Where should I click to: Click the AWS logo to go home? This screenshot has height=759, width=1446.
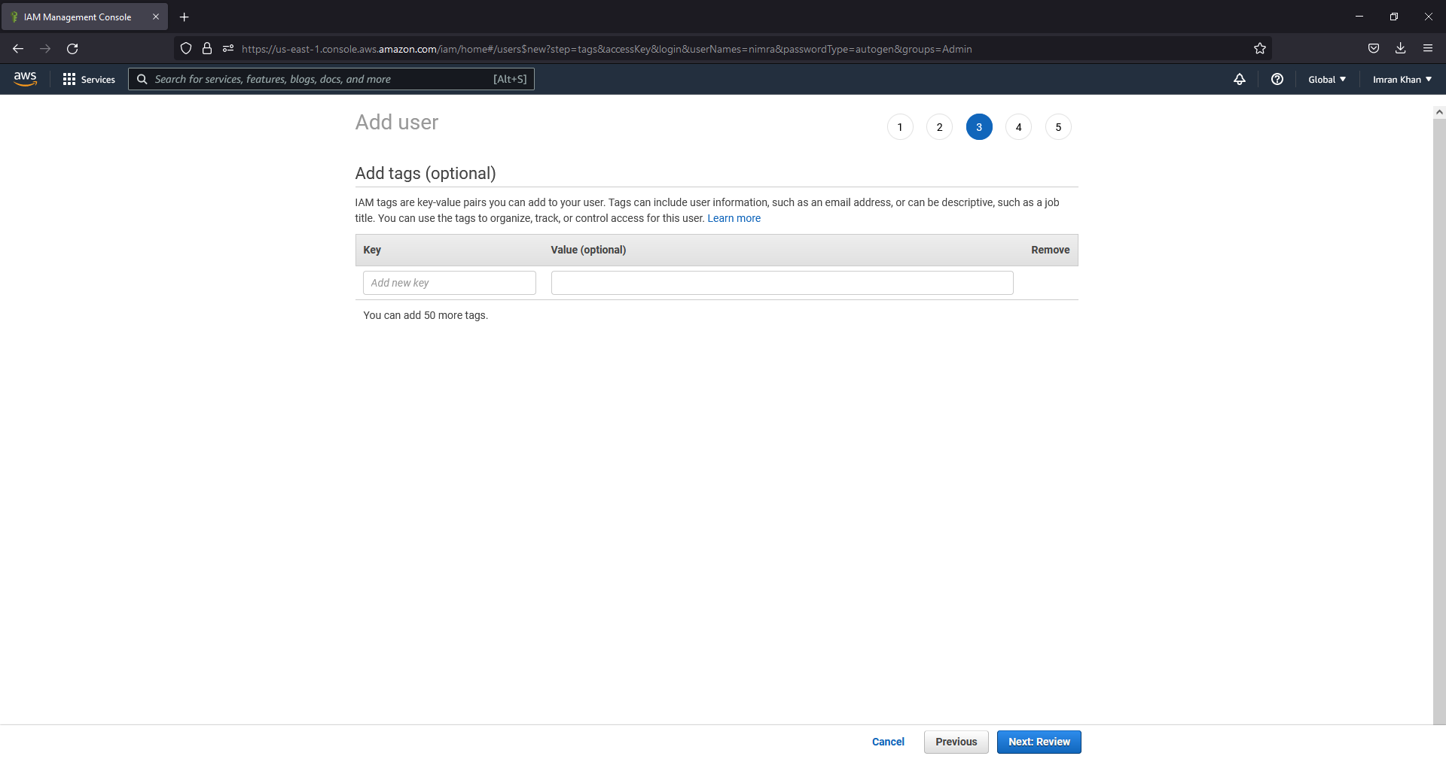25,79
